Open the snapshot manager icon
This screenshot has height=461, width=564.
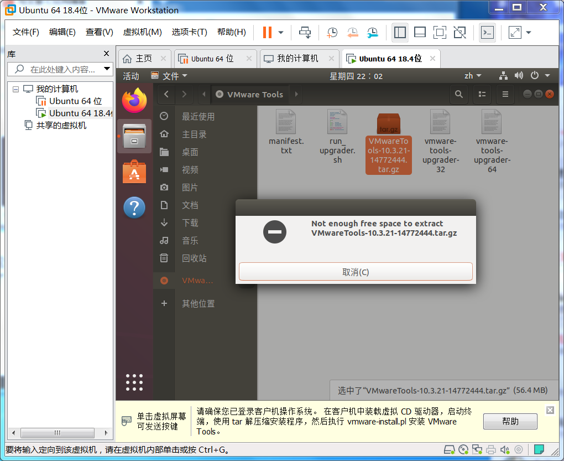[372, 33]
